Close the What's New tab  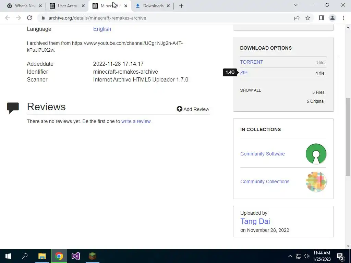click(40, 6)
